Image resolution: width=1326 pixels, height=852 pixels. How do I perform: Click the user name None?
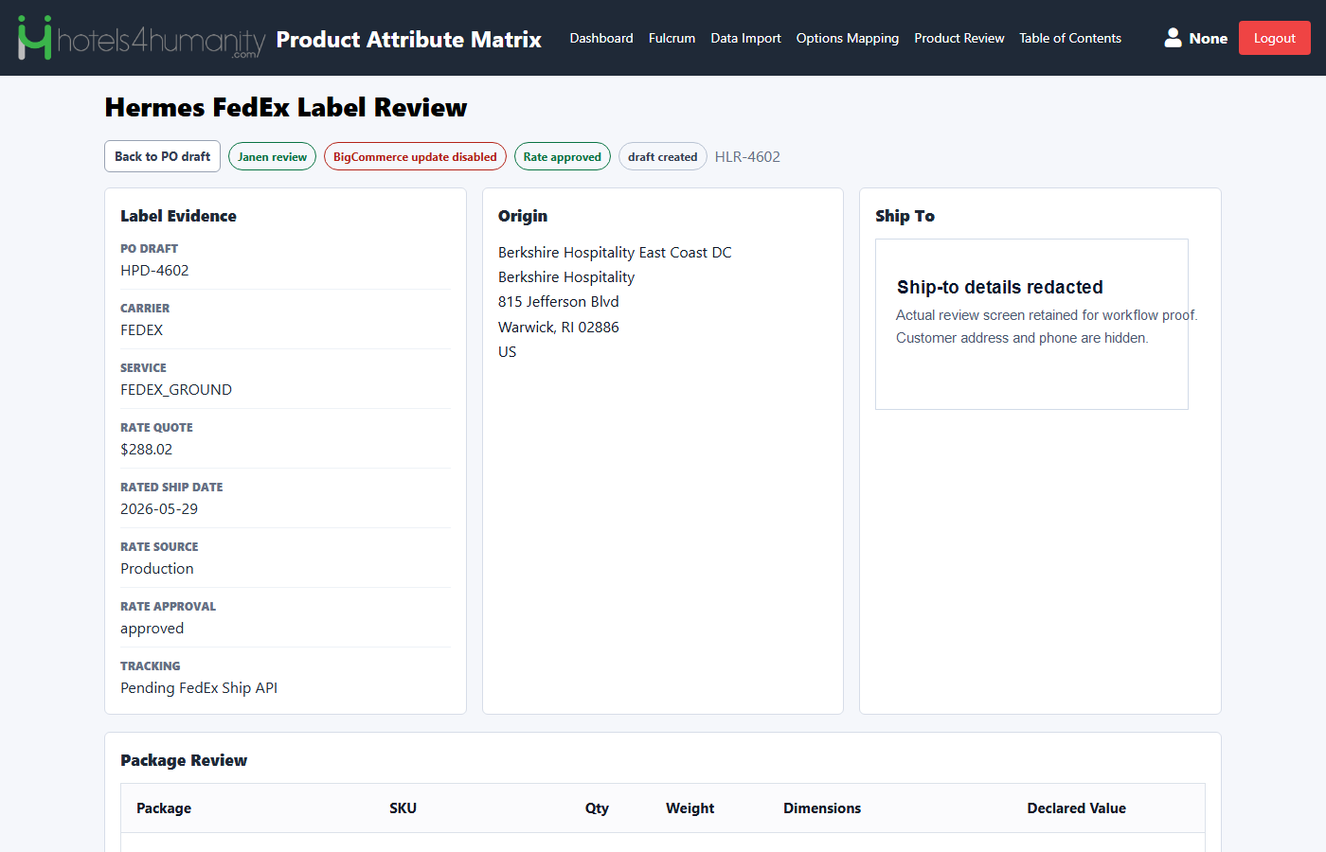pyautogui.click(x=1208, y=39)
